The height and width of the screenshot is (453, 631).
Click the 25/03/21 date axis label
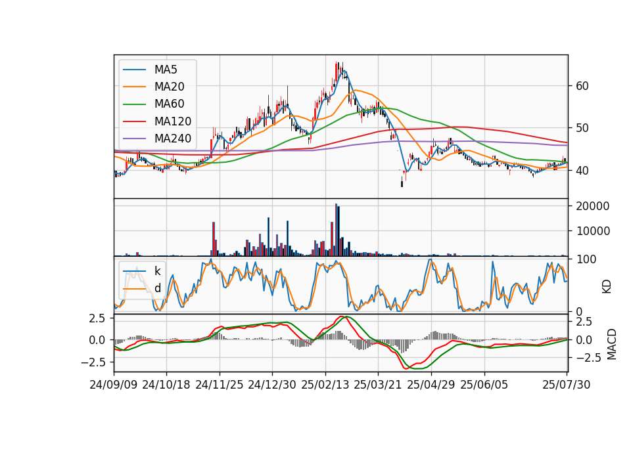[x=378, y=385]
